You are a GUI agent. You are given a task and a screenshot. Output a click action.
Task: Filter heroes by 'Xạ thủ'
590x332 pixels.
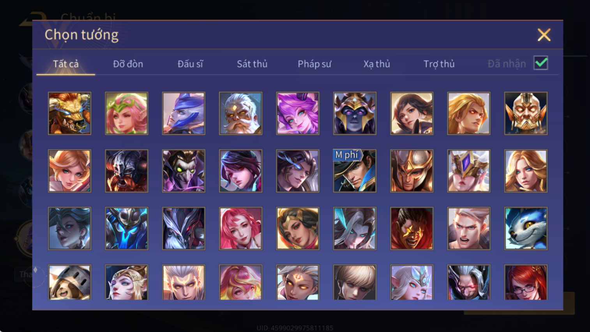377,64
